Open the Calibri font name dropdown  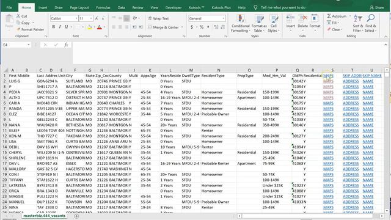pyautogui.click(x=76, y=18)
